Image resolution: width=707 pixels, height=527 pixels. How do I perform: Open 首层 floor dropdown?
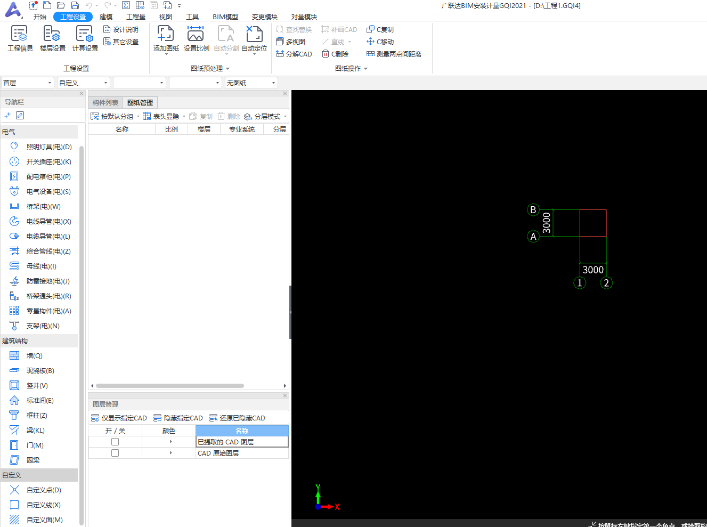click(28, 83)
